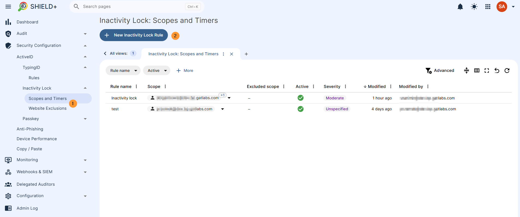
Task: Open the hamburger navigation menu
Action: pyautogui.click(x=8, y=7)
